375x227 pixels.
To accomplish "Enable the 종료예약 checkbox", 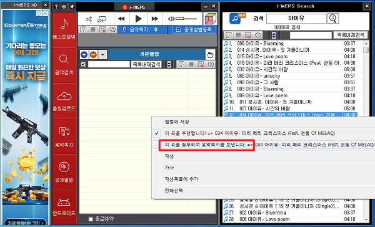I will (x=91, y=219).
